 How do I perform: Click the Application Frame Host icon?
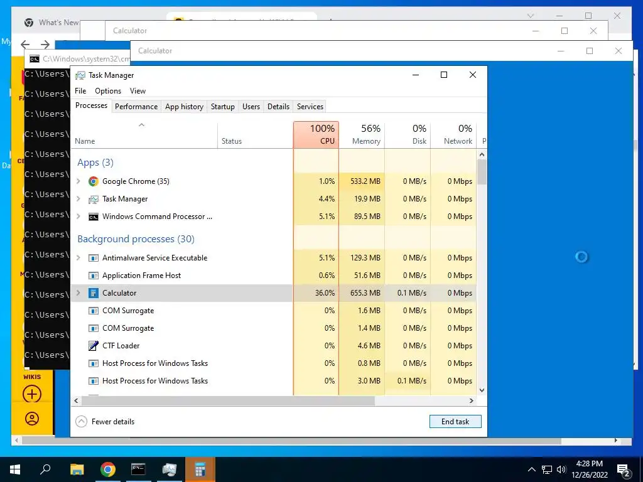click(x=94, y=276)
